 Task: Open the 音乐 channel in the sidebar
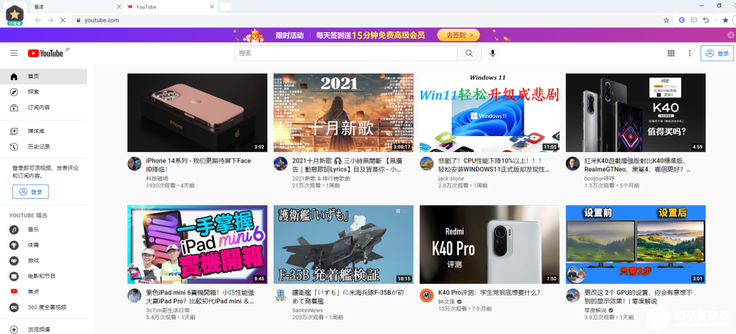tap(43, 230)
